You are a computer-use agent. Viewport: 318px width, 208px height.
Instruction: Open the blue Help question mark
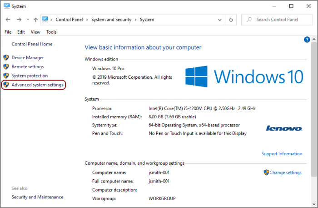(x=307, y=40)
